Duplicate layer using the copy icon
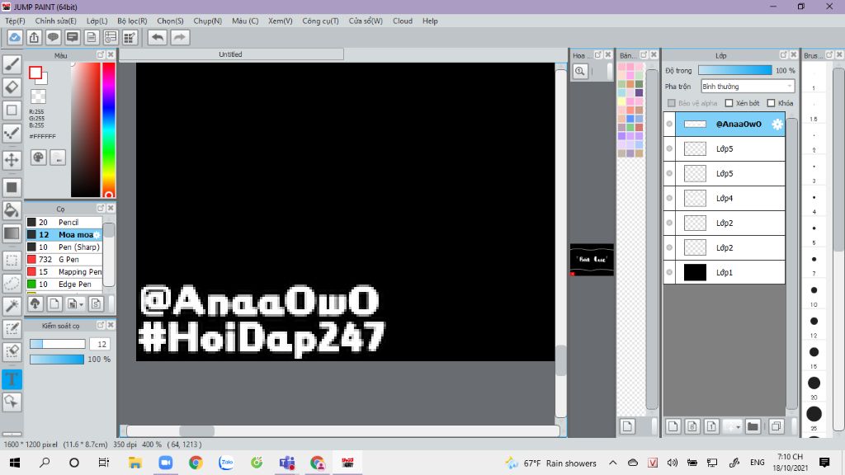The image size is (845, 475). tap(776, 426)
